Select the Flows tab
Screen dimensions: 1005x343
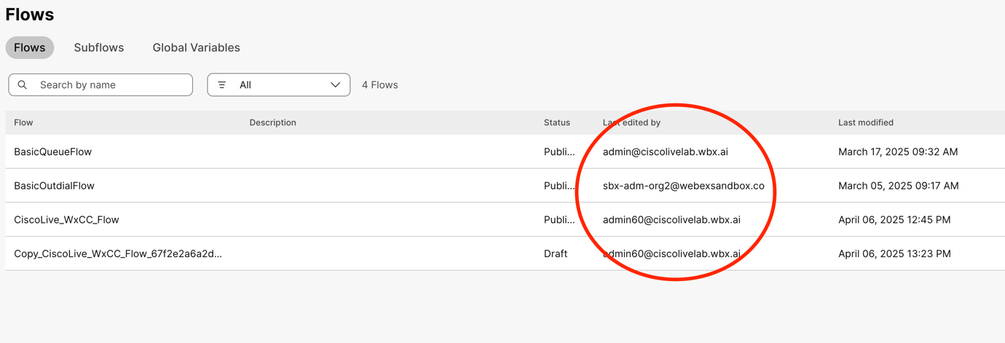click(30, 47)
